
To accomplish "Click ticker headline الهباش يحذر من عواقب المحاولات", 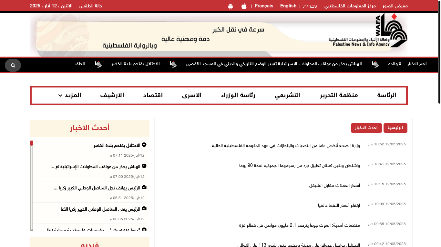I will click(x=274, y=64).
